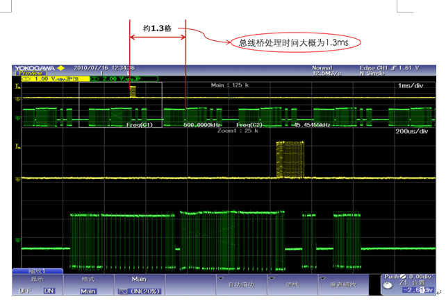Screen dimensions: 446x306
Task: Click the yellow CH1 1.00 V/div indicator
Action: click(x=49, y=79)
